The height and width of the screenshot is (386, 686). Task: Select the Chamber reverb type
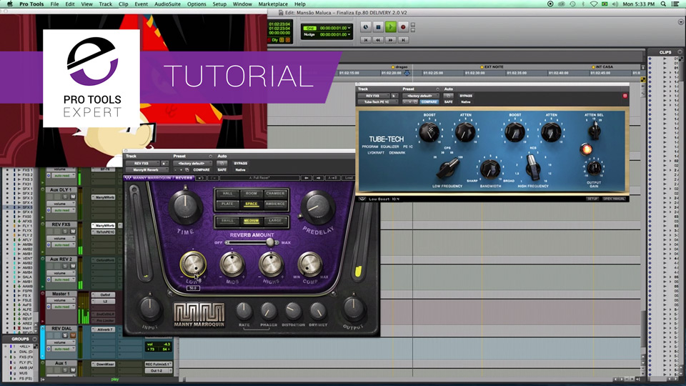tap(275, 194)
